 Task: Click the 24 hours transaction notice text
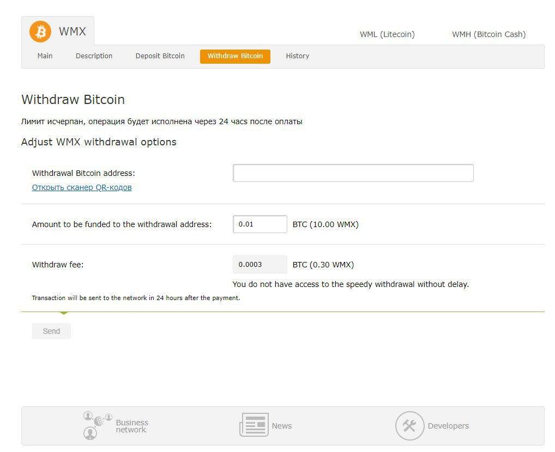coord(136,298)
